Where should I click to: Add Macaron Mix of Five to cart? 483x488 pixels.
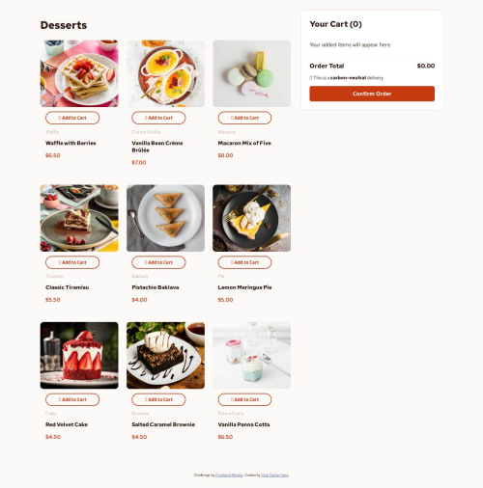[x=244, y=118]
